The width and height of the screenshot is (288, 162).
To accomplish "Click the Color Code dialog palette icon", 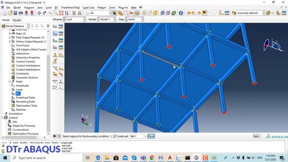I will [234, 13].
